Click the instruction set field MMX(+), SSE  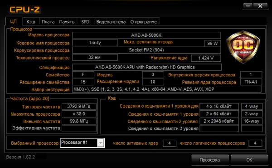tap(167, 89)
